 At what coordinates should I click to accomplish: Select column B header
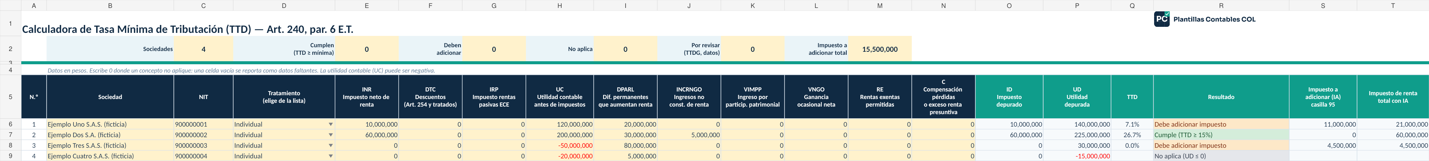tap(110, 6)
